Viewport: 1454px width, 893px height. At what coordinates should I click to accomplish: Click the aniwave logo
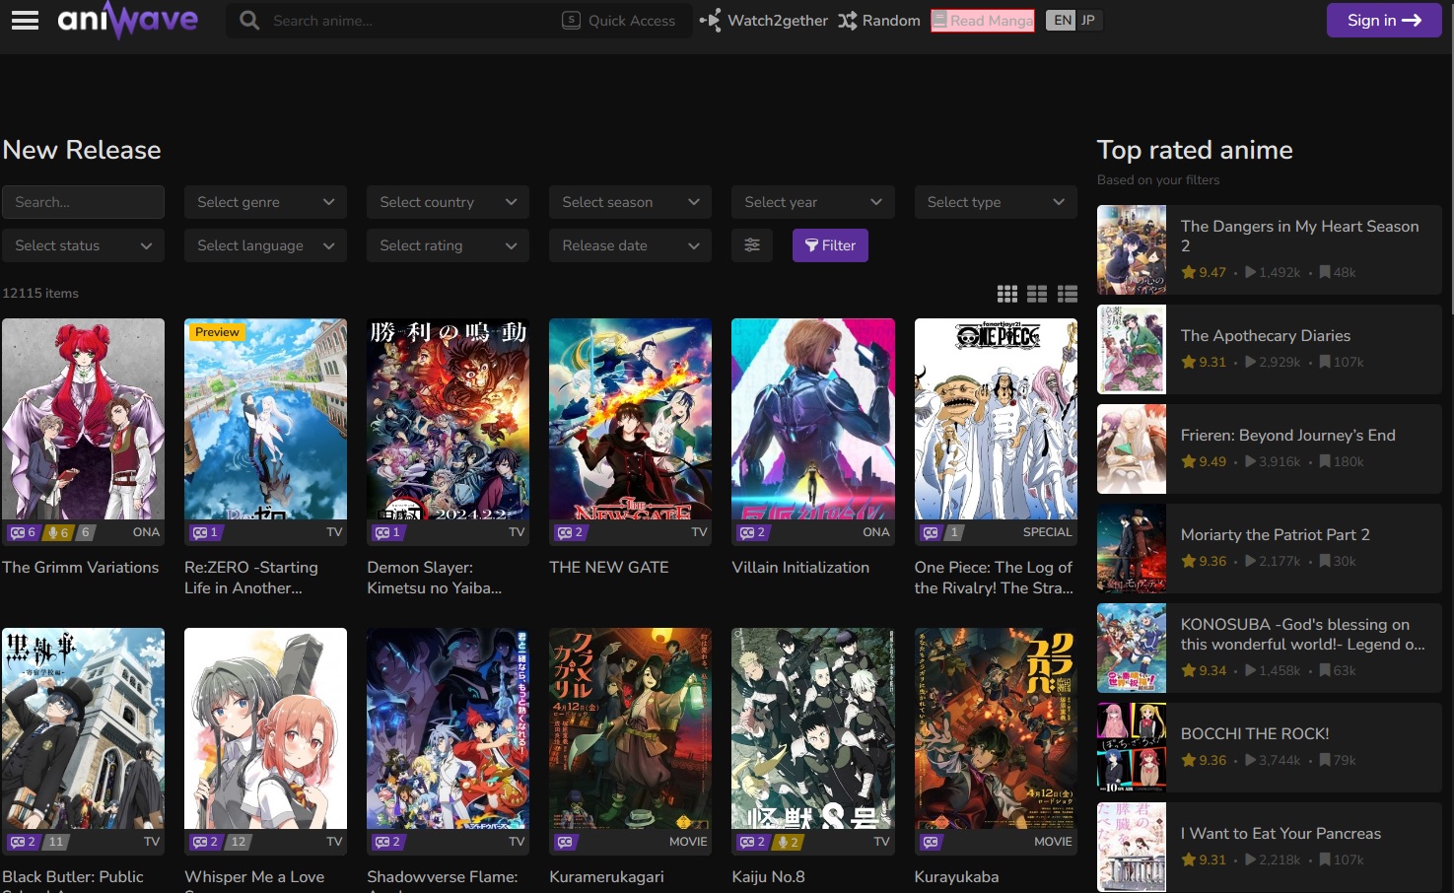click(x=128, y=20)
